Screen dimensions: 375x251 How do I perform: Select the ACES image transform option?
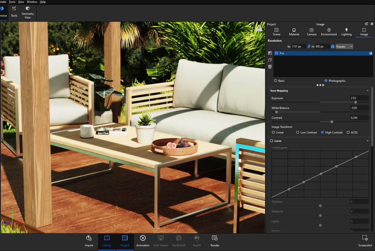[x=348, y=132]
